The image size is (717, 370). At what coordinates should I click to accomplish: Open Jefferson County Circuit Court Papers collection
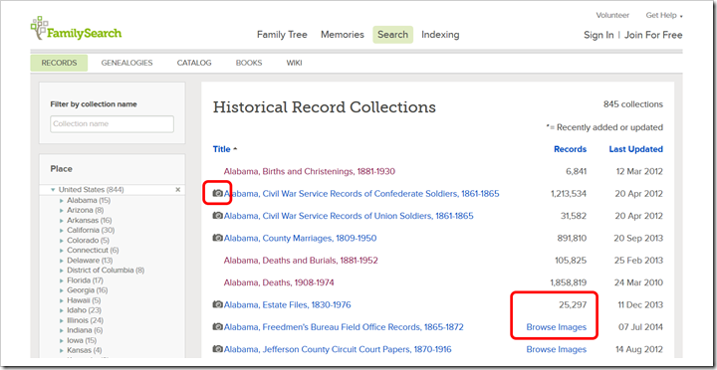pos(338,349)
